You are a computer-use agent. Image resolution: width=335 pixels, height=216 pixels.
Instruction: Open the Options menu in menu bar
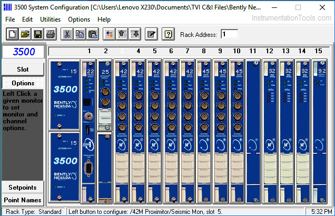tap(79, 19)
